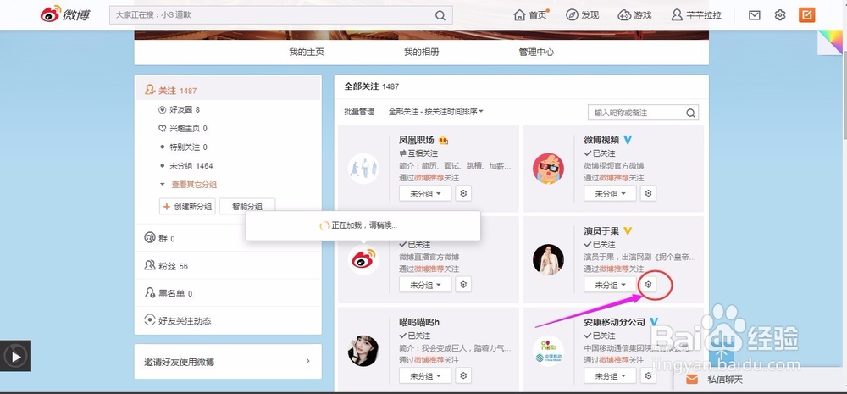
Task: Open 未分组 dropdown on 凤凰职场 card
Action: pyautogui.click(x=425, y=193)
